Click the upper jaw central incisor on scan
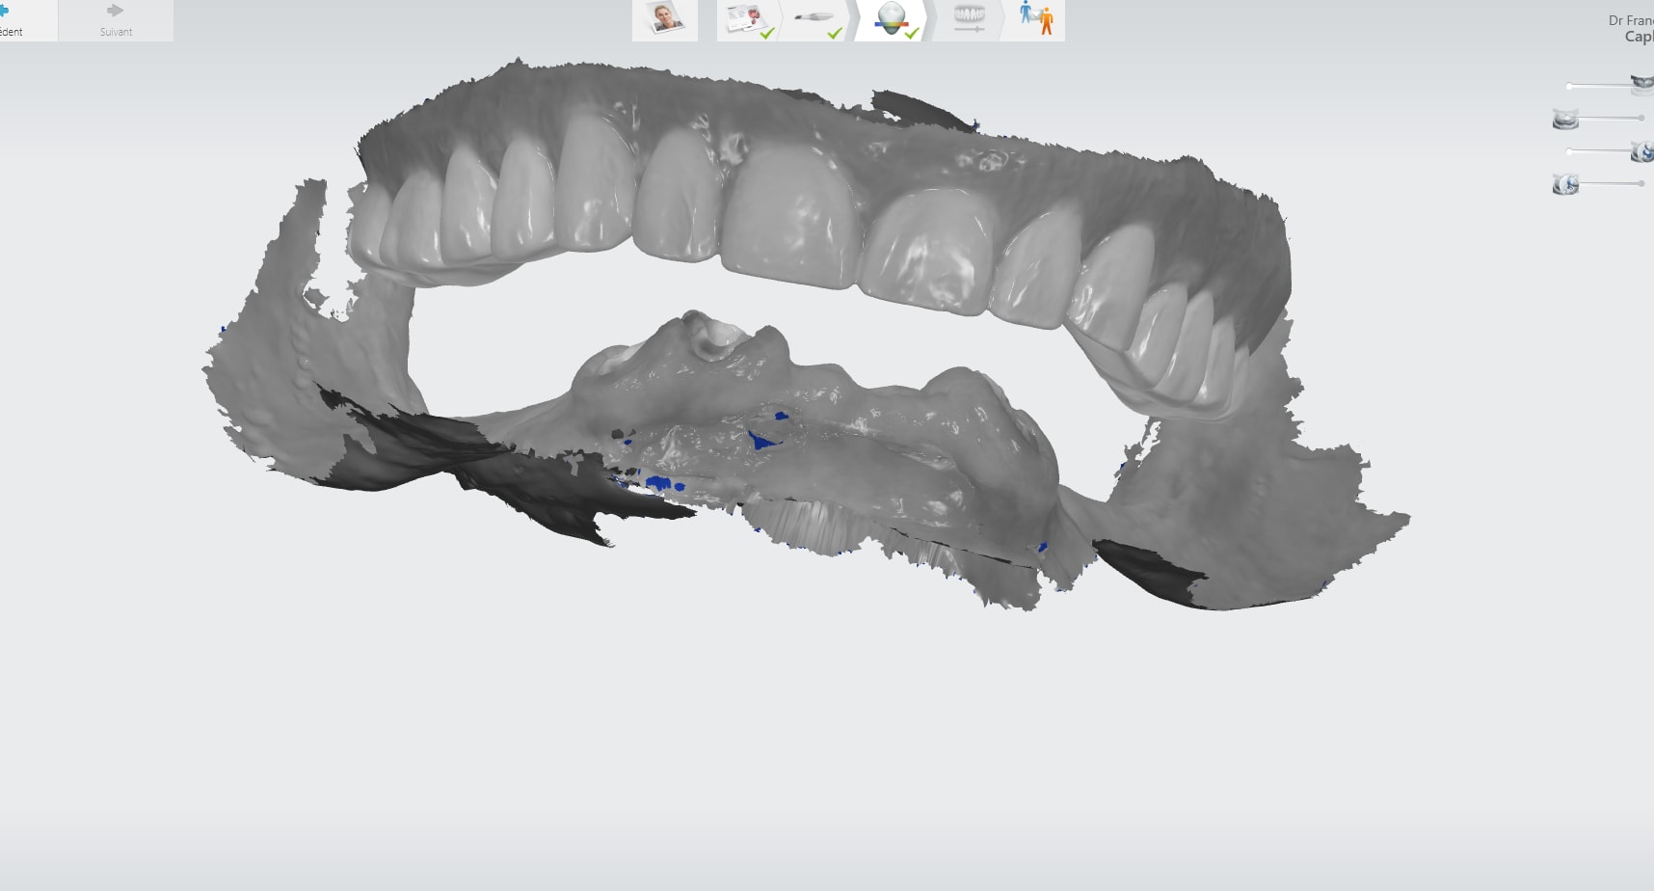1654x891 pixels. 790,217
